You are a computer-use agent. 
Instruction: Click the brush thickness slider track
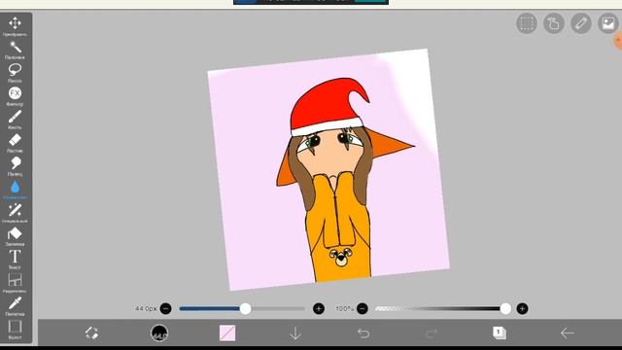pyautogui.click(x=242, y=308)
